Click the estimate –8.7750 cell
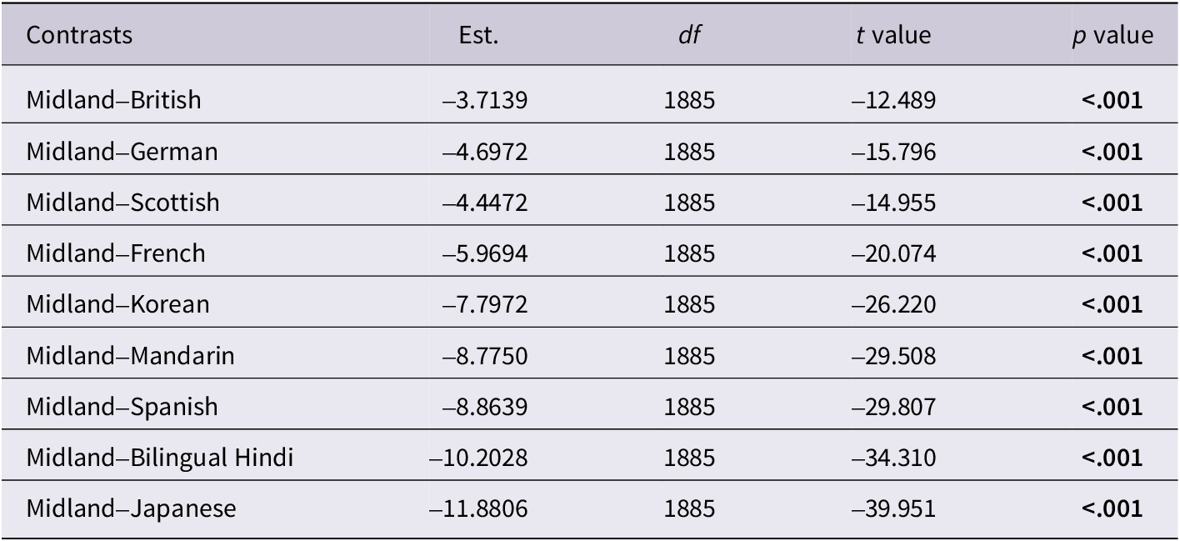This screenshot has width=1180, height=541. (485, 357)
